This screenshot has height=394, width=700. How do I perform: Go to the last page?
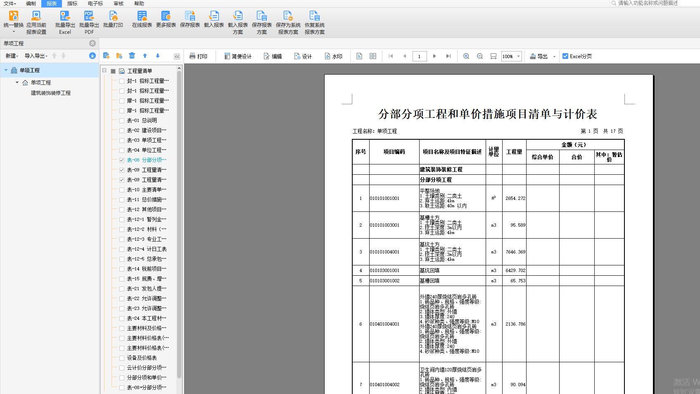[448, 56]
